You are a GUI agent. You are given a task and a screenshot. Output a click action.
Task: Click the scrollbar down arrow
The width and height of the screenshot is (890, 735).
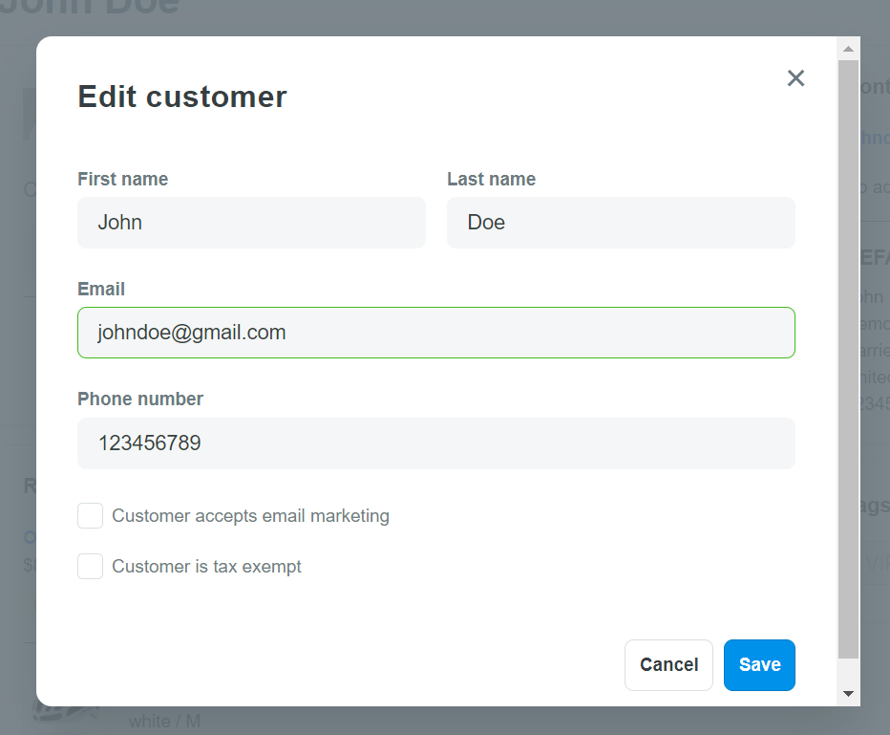(x=849, y=694)
